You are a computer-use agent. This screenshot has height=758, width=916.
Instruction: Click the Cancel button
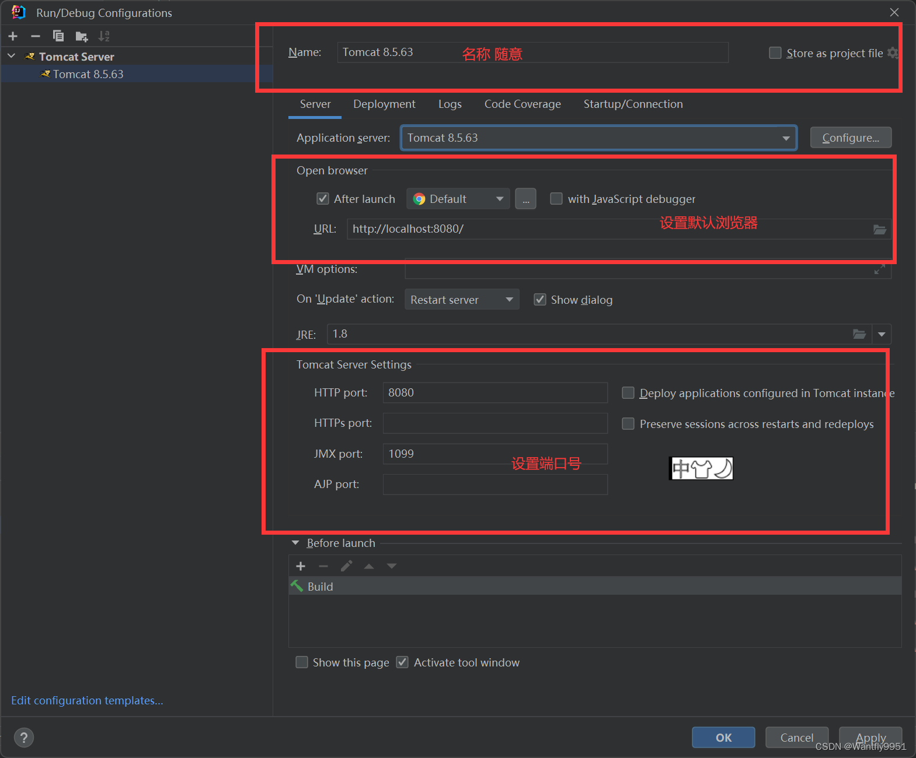[x=797, y=738]
